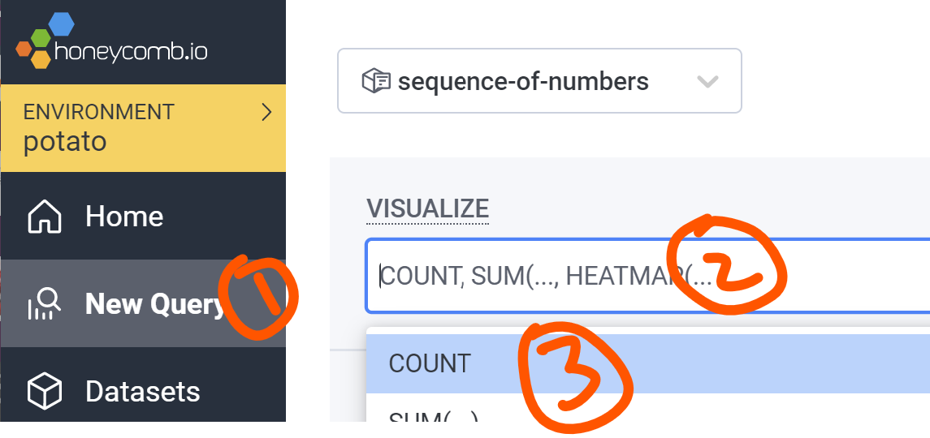
Task: Open the ENVIRONMENT potato switcher
Action: tap(143, 128)
